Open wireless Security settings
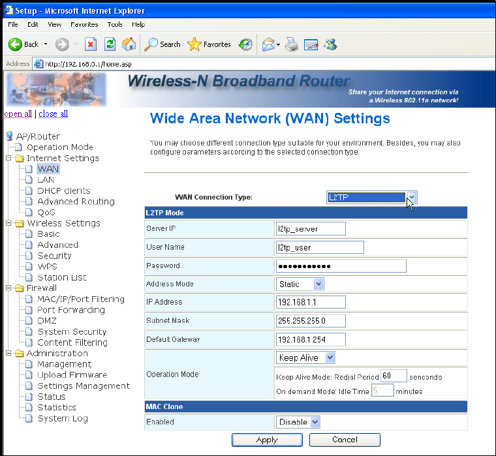Viewport: 496px width, 456px height. pyautogui.click(x=54, y=256)
